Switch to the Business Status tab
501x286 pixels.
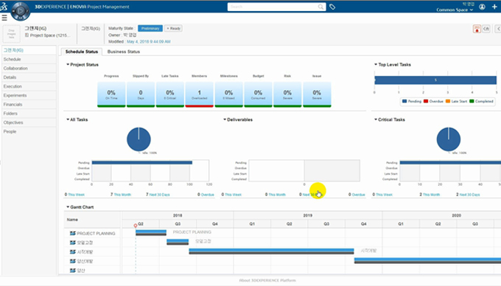coord(124,52)
